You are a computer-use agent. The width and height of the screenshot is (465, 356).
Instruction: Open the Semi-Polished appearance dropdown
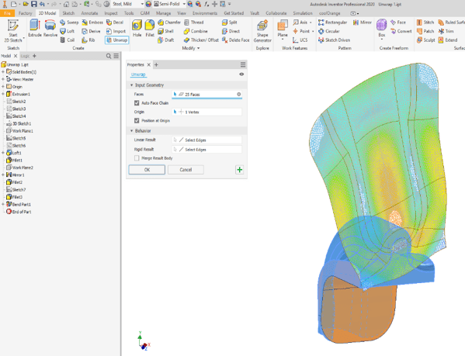(x=184, y=4)
